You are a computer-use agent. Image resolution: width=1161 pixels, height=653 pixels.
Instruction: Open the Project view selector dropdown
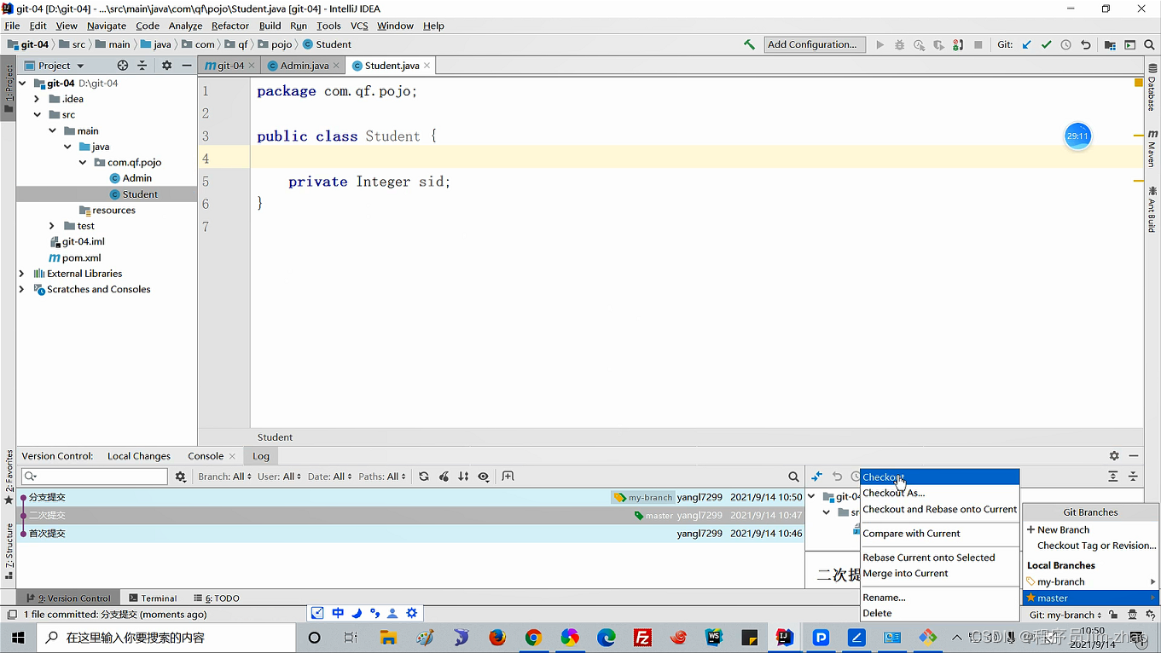coord(55,66)
